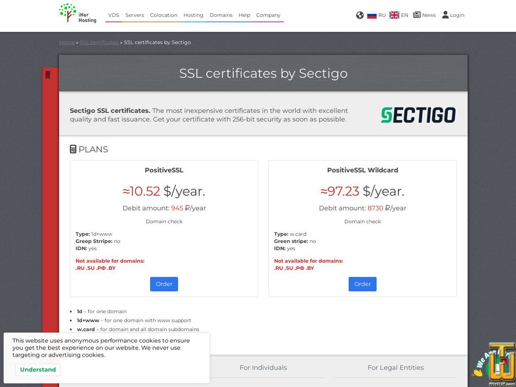
Task: Click the 1d+www legend list item
Action: (134, 320)
